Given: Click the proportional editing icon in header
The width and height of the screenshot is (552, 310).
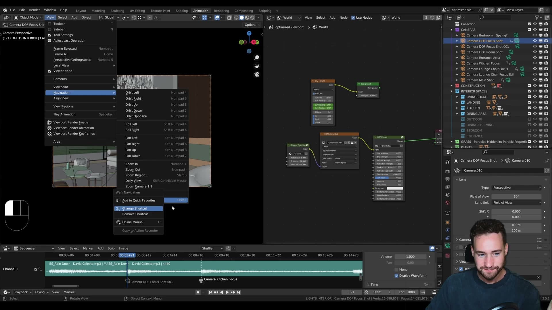Looking at the screenshot, I should point(150,18).
